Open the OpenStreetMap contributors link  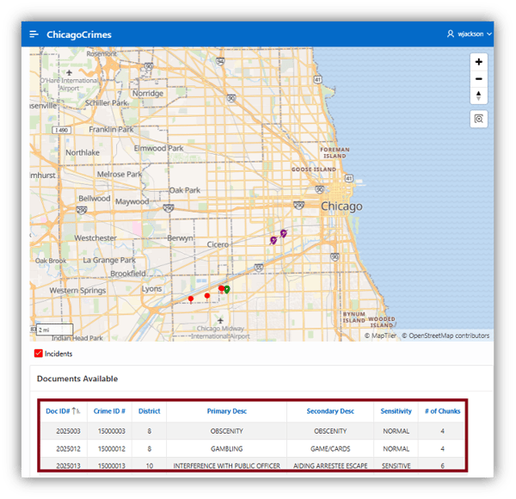pyautogui.click(x=448, y=336)
